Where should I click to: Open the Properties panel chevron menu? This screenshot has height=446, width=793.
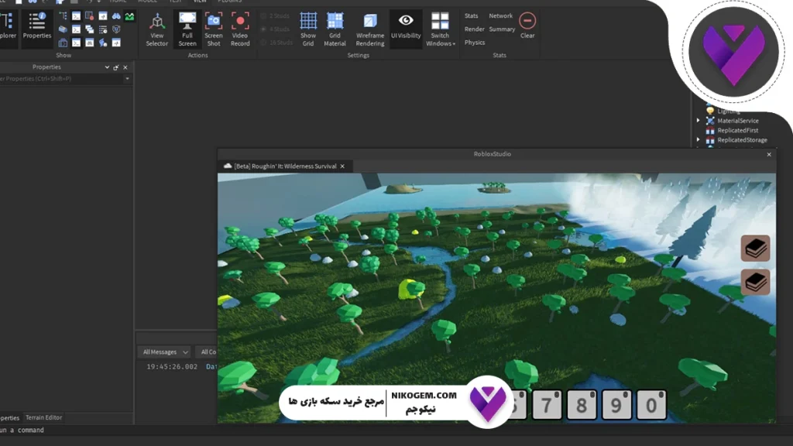[107, 67]
